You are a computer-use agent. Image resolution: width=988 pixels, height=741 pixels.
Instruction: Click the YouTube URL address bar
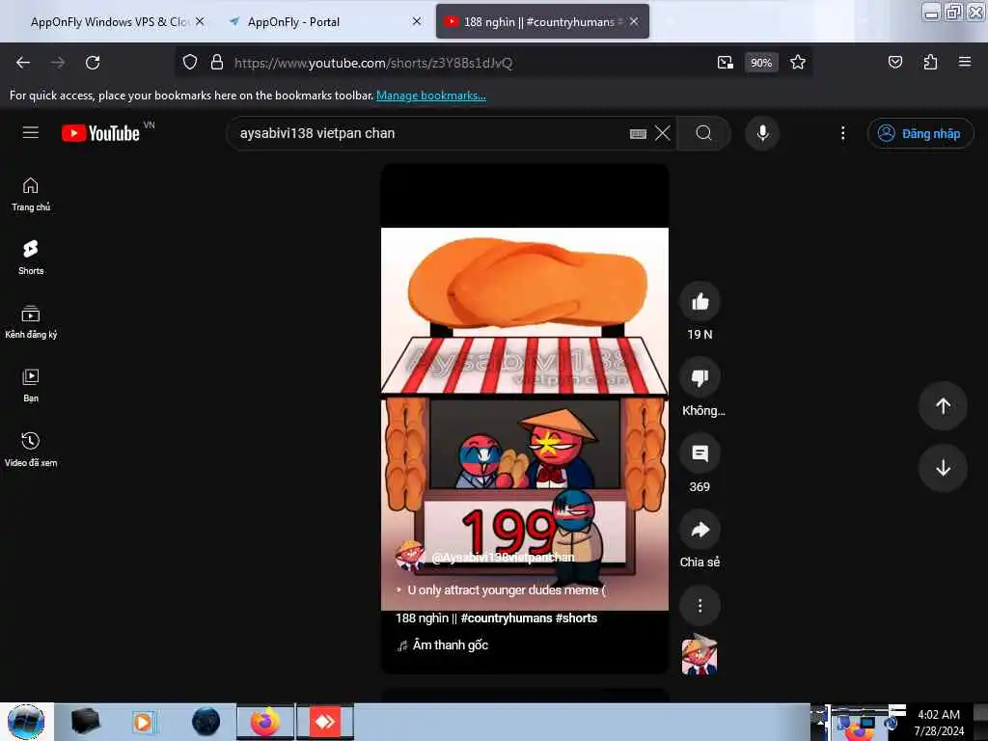[x=373, y=63]
